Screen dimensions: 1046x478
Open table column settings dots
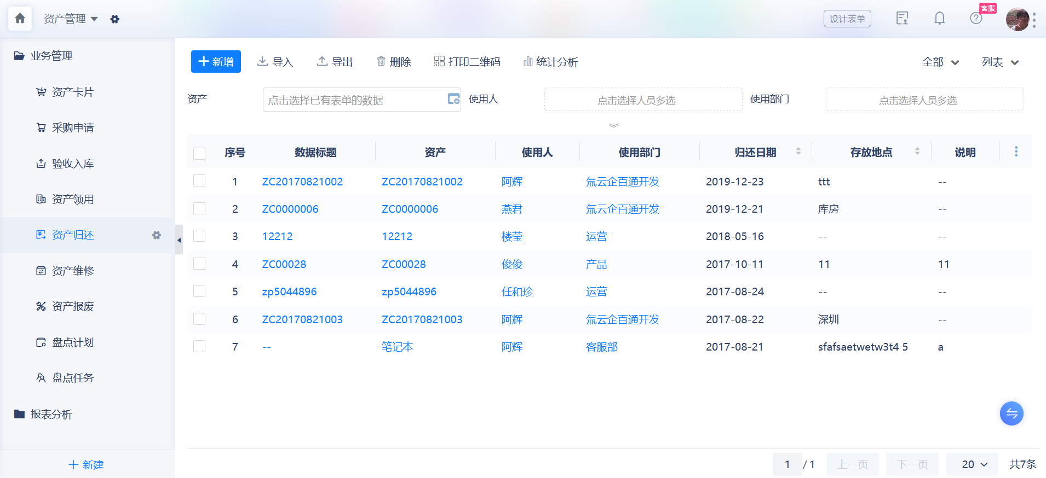point(1016,151)
